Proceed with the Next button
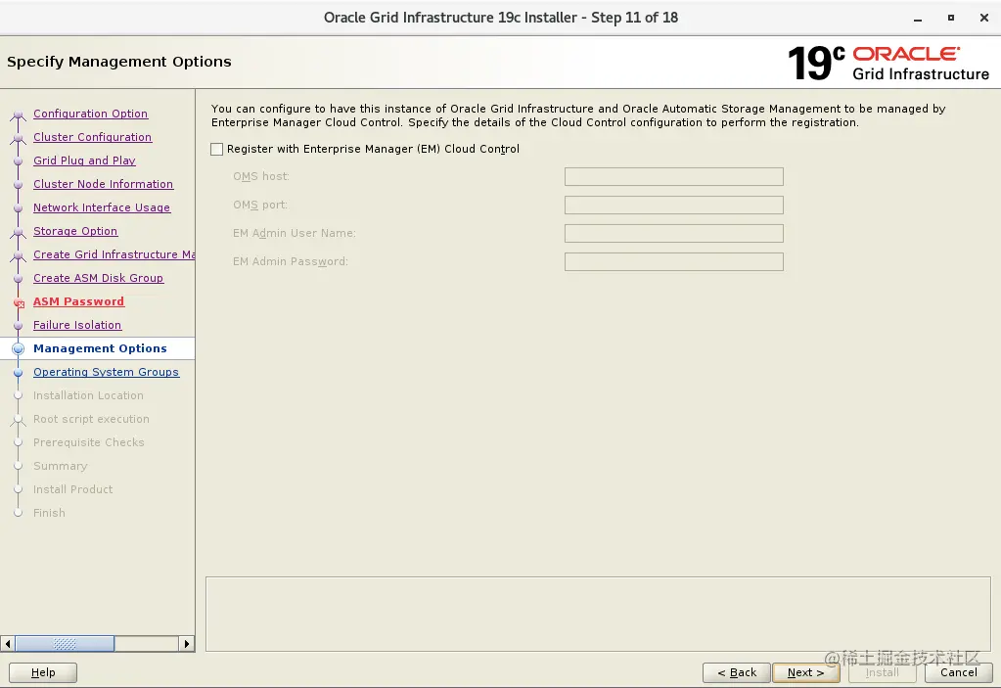The height and width of the screenshot is (688, 1001). [805, 672]
